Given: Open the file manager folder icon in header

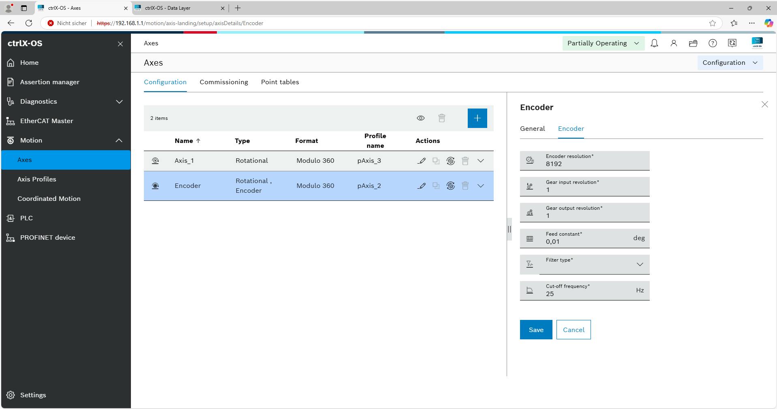Looking at the screenshot, I should click(x=693, y=43).
